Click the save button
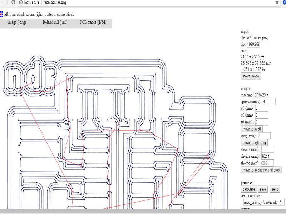The height and width of the screenshot is (214, 286). [x=263, y=189]
